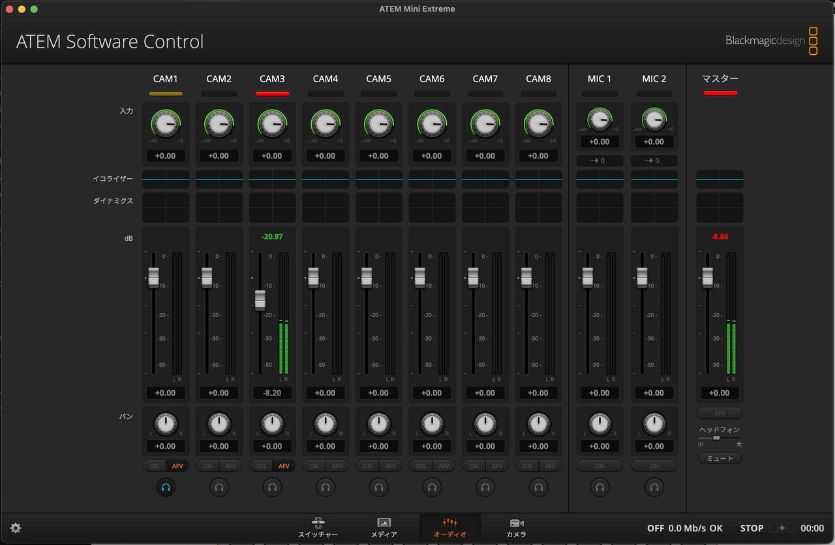
Task: Switch to the メディア tab
Action: tap(384, 528)
